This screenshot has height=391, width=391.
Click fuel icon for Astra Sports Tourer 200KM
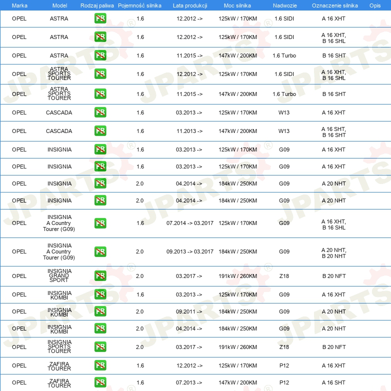point(100,94)
